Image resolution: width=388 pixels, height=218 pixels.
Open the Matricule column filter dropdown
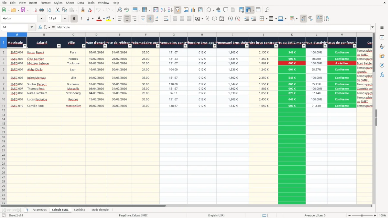tap(25, 46)
